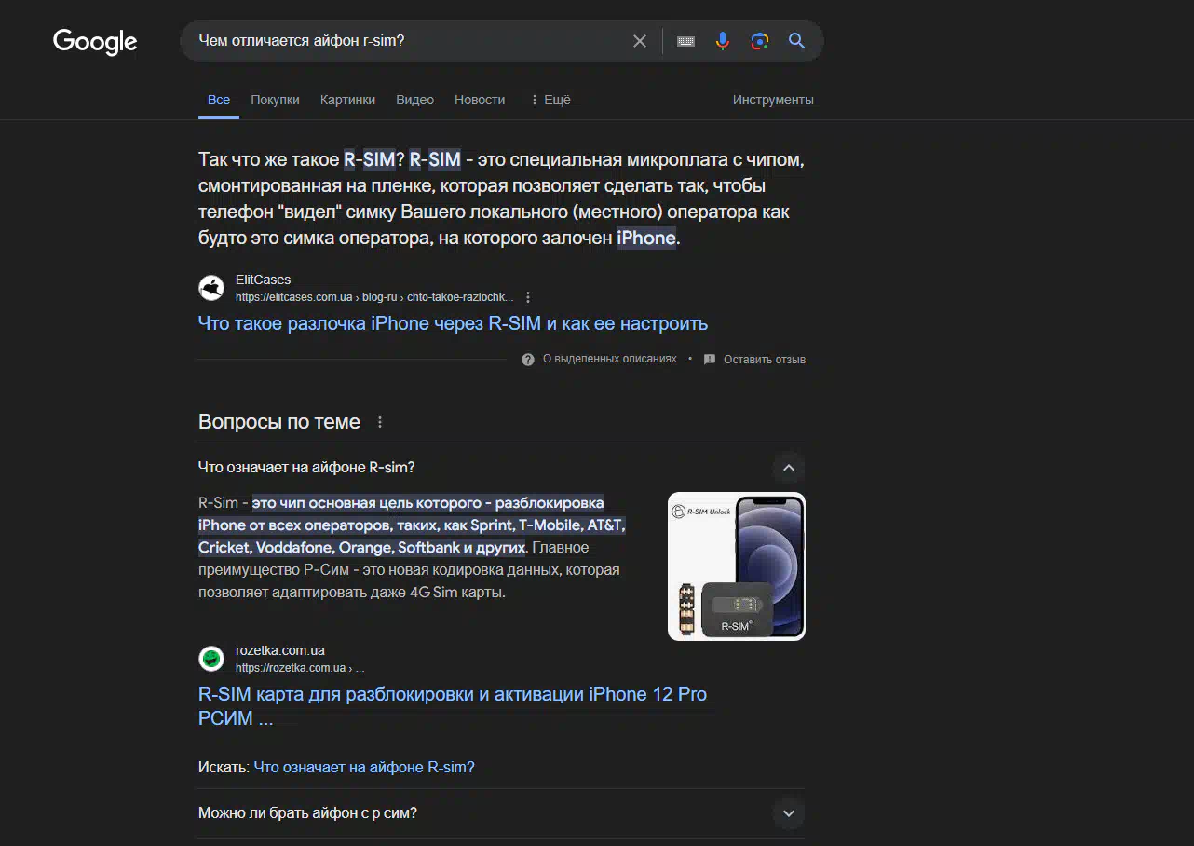
Task: Click the question text Что означает на айфоне R-sim?
Action: pos(306,468)
